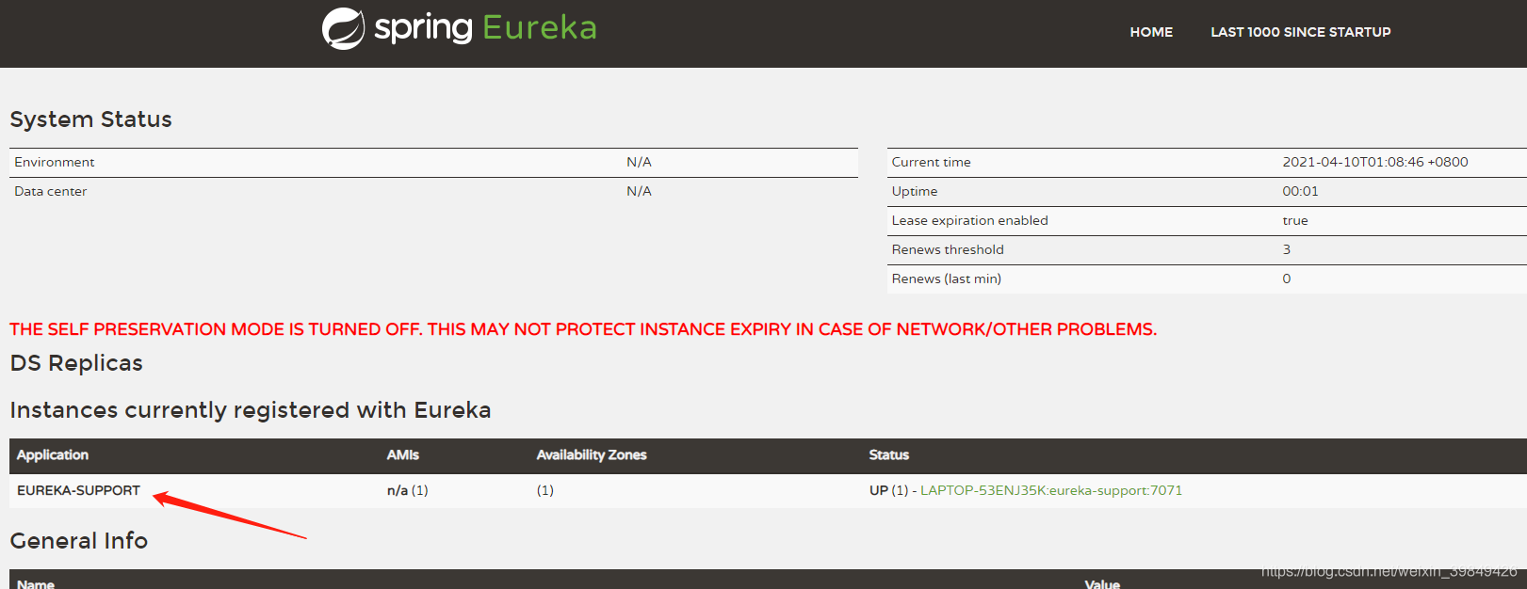Select the 'n/a (1)' AMIs cell
The image size is (1527, 589).
point(407,490)
